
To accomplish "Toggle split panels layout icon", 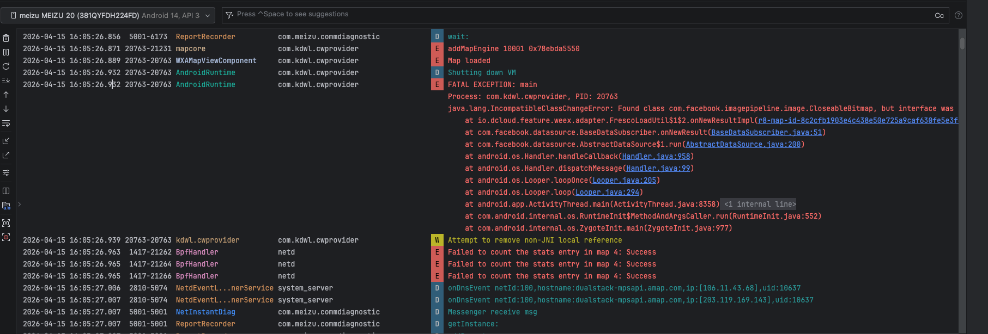I will [6, 191].
